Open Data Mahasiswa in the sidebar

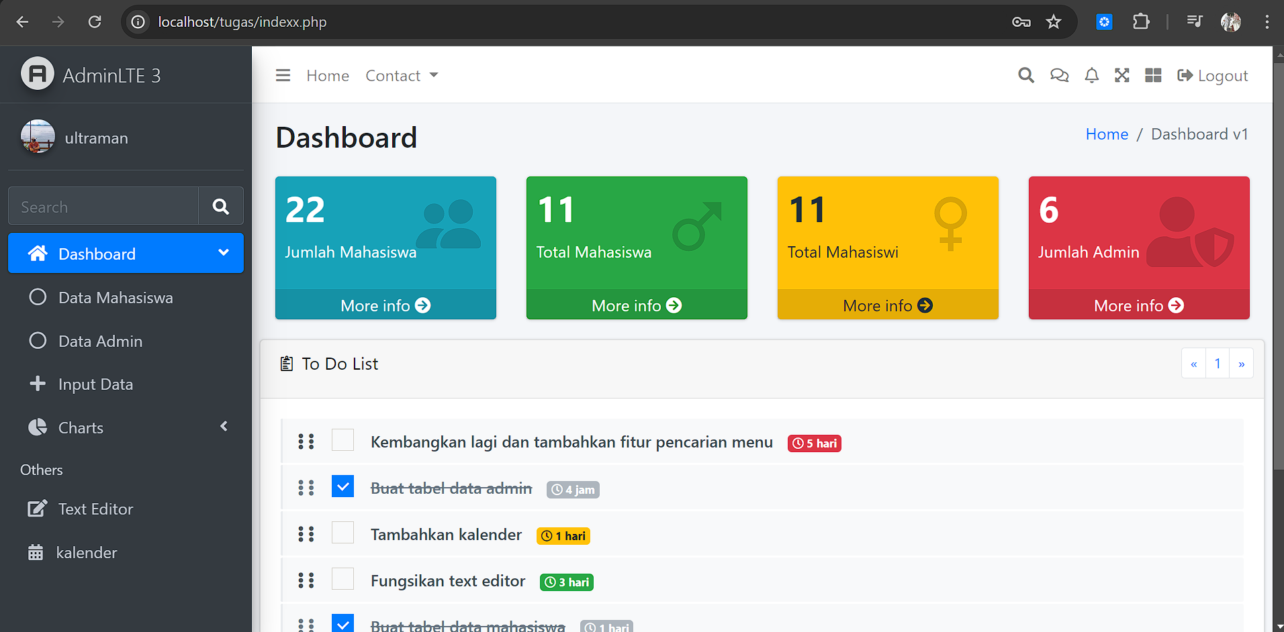[x=116, y=298]
